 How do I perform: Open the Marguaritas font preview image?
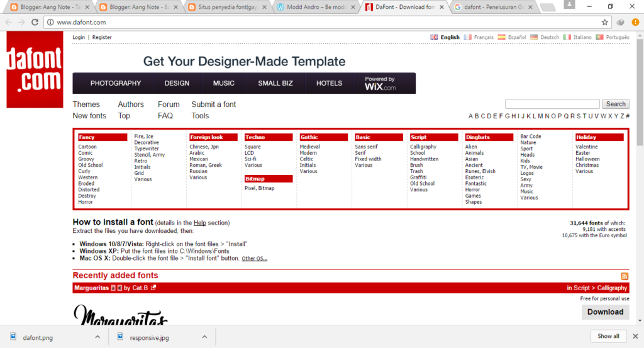[x=121, y=315]
